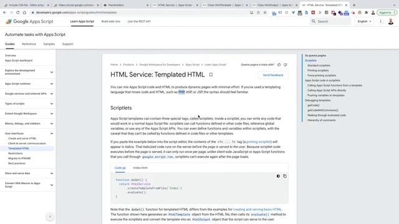The height and width of the screenshot is (224, 399).
Task: Open the Home breadcrumb link
Action: (114, 65)
